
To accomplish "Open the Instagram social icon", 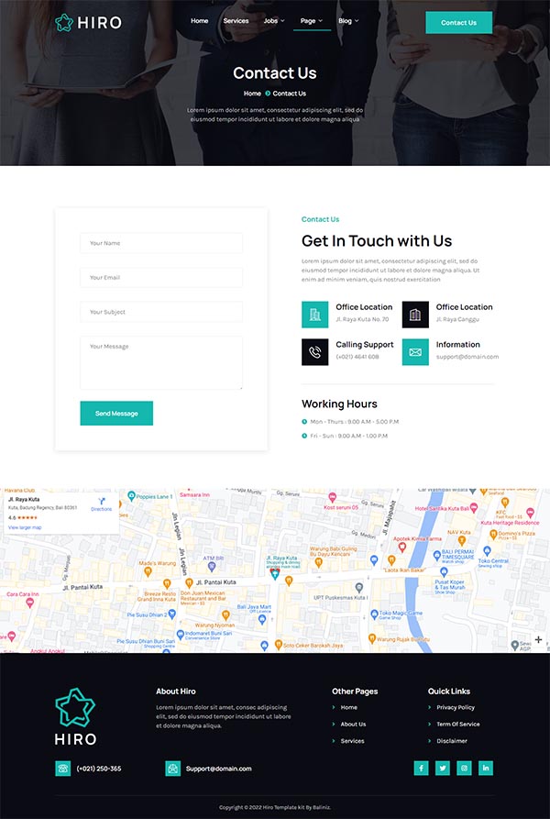I will tap(464, 769).
